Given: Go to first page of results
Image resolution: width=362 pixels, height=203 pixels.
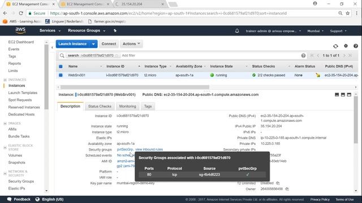Looking at the screenshot, I should pyautogui.click(x=312, y=55).
